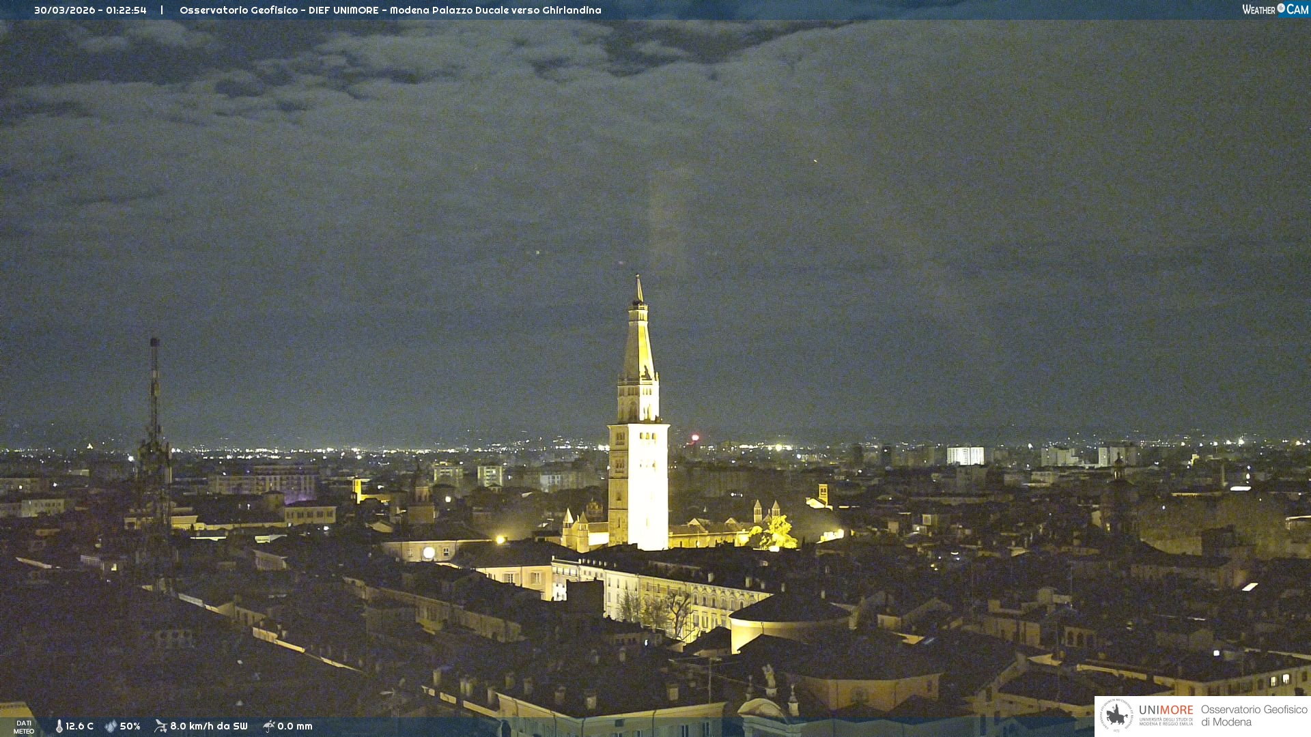Click the DATI METEO label
Image resolution: width=1311 pixels, height=737 pixels.
24,727
